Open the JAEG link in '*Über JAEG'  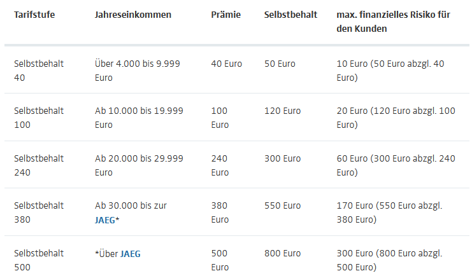131,253
